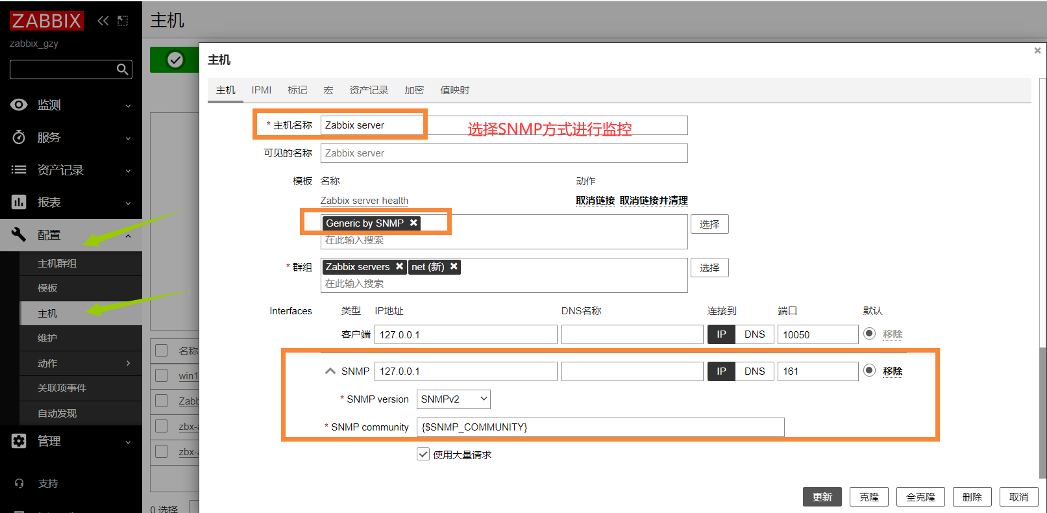Click the sidebar search magnifier icon
Screen dimensions: 1047x513
pyautogui.click(x=122, y=69)
